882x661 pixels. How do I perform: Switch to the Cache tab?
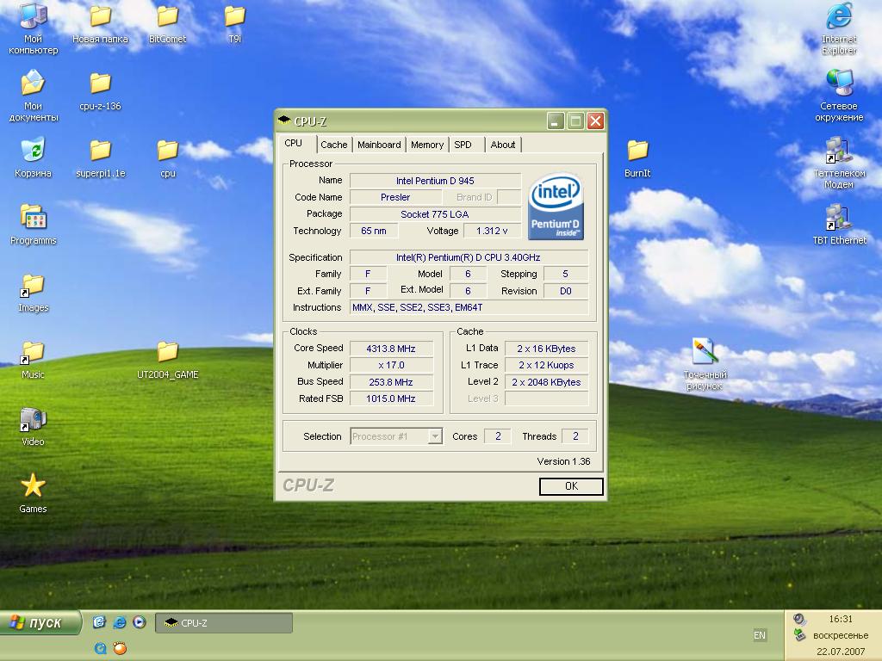click(333, 145)
